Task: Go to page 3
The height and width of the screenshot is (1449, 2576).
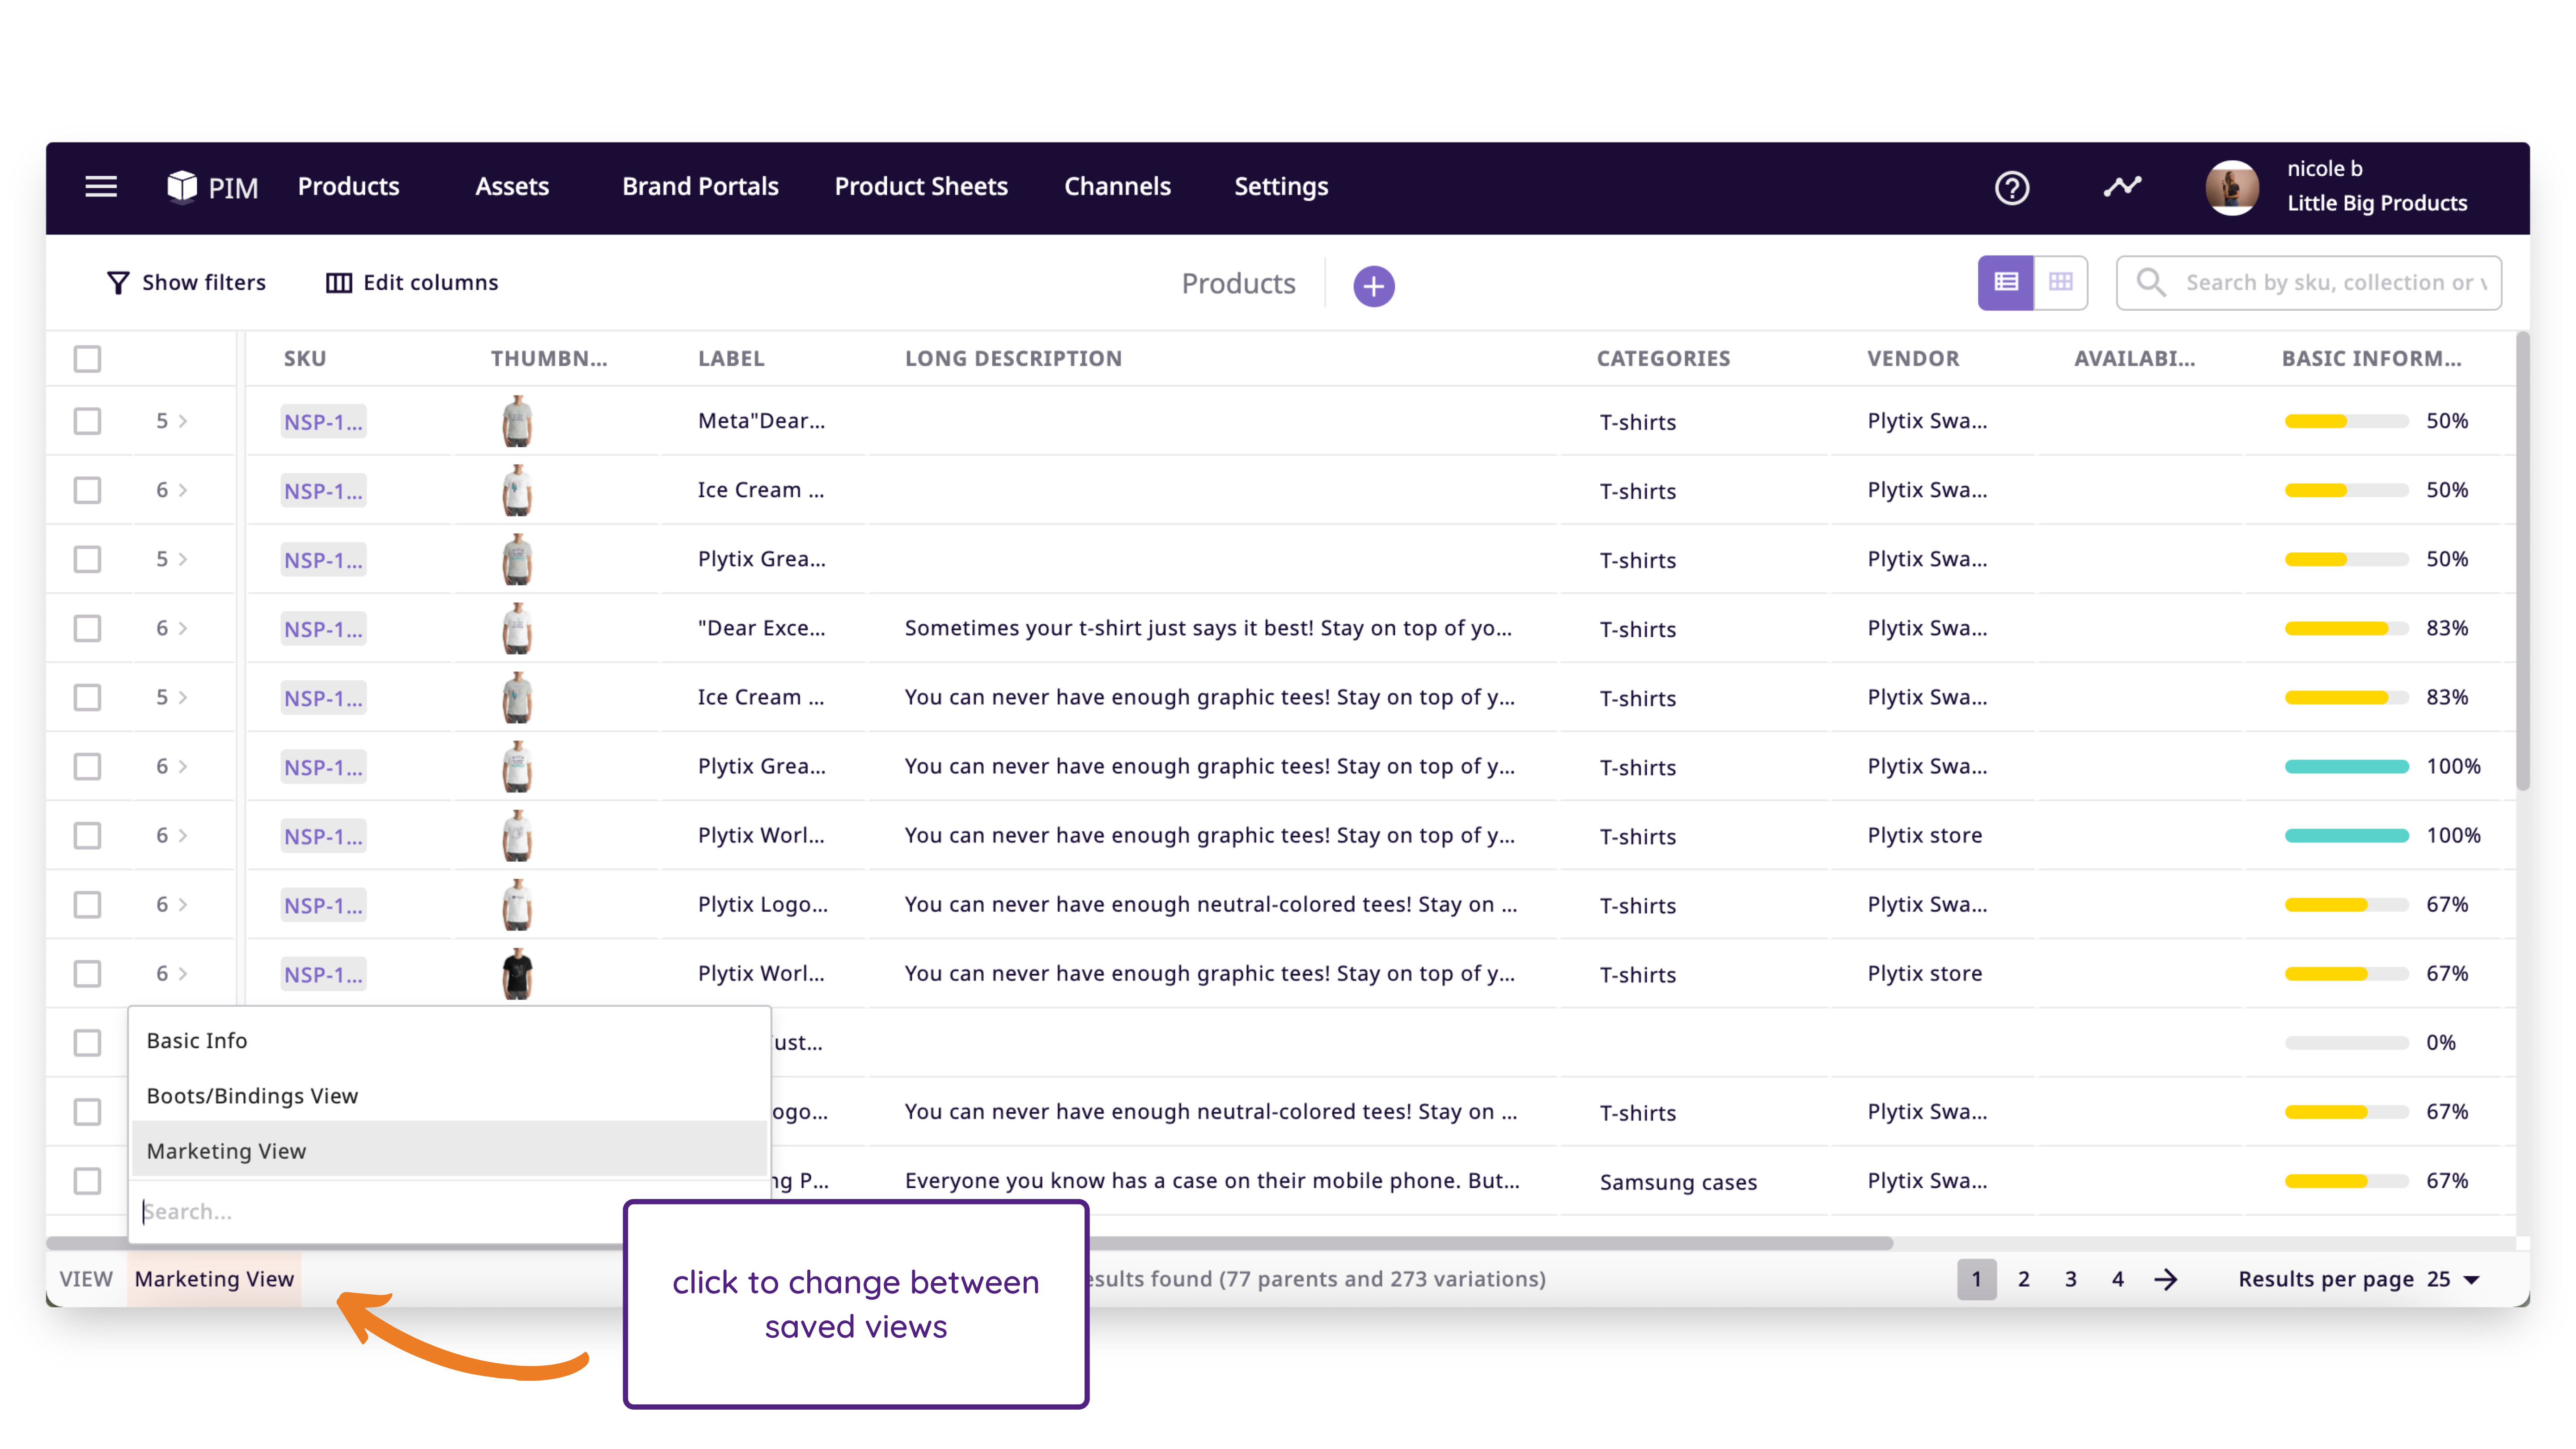Action: (x=2071, y=1279)
